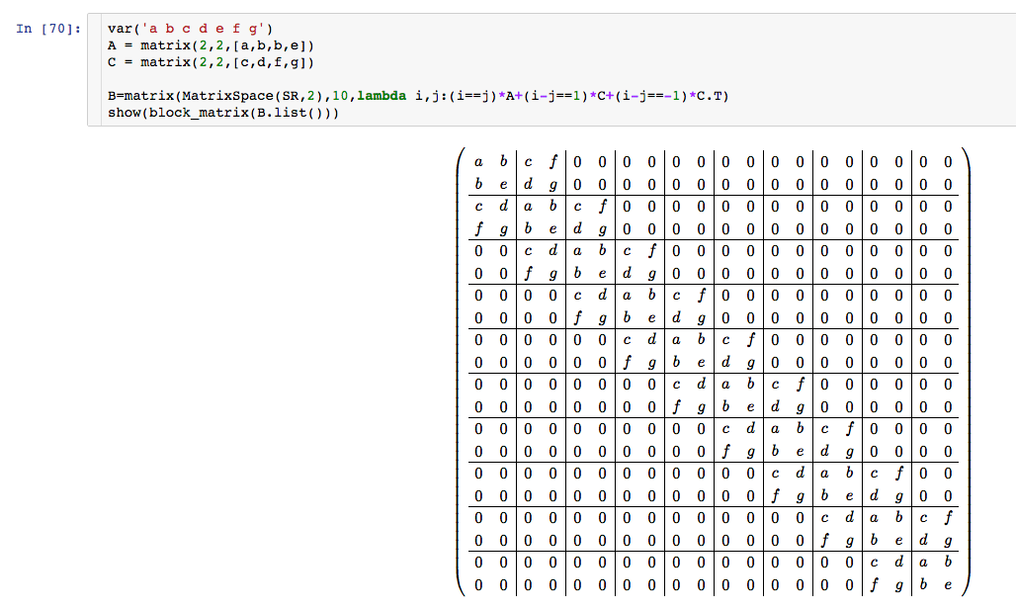Image resolution: width=1016 pixels, height=610 pixels.
Task: Click the blank output area left of the matrix
Action: [247, 372]
